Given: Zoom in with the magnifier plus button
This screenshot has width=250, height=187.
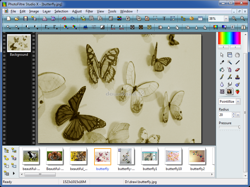Looking at the screenshot, I should tap(234, 18).
